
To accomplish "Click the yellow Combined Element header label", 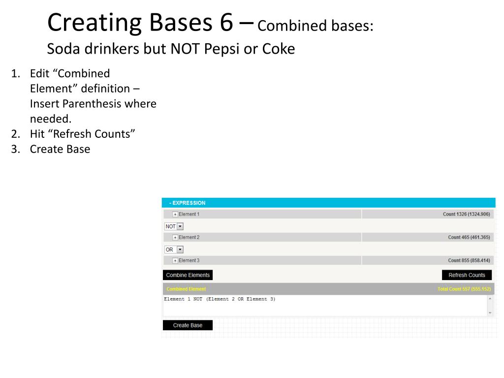I will pos(186,289).
